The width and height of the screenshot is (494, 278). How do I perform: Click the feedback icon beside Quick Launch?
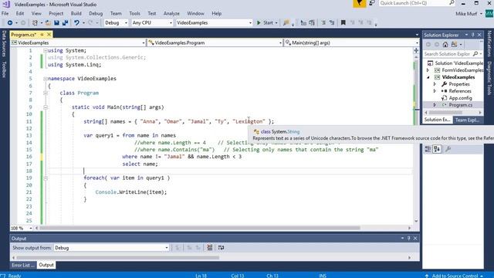[x=372, y=3]
